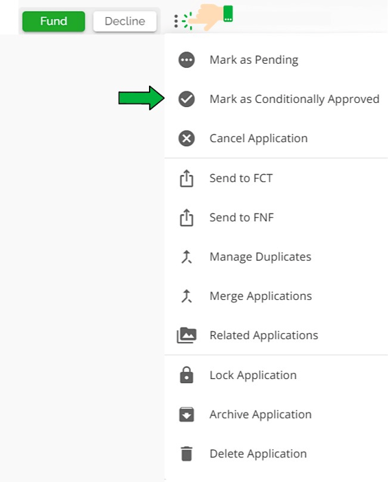Choose Mark as Conditionally Approved

276,99
